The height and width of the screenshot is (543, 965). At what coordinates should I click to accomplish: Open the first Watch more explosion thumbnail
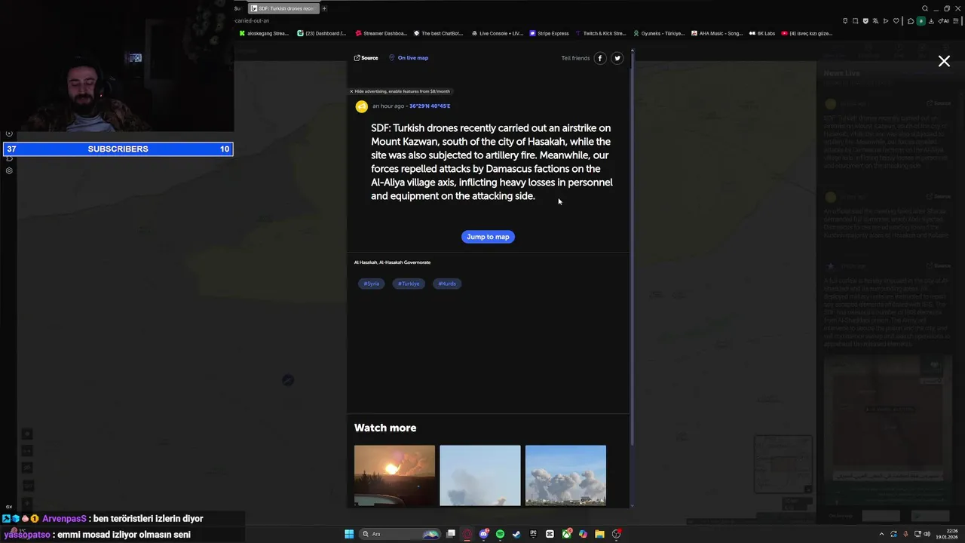tap(394, 475)
